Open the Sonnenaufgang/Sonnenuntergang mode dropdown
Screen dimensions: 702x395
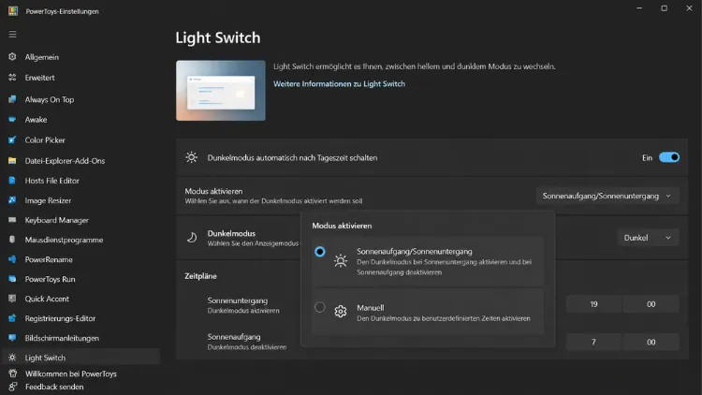point(607,196)
